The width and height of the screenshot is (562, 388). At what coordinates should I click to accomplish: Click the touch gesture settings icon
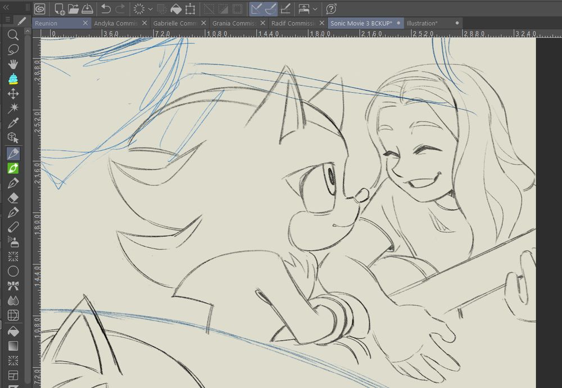click(x=304, y=9)
